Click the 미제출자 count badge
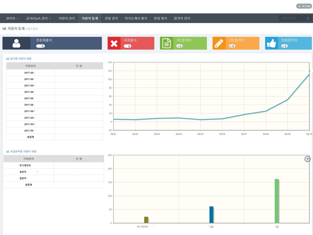The width and height of the screenshot is (313, 235). point(127,46)
